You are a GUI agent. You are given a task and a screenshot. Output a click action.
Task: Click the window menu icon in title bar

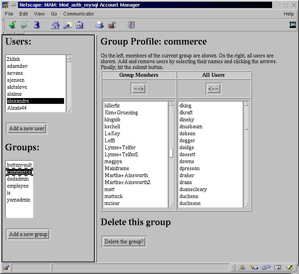point(5,5)
